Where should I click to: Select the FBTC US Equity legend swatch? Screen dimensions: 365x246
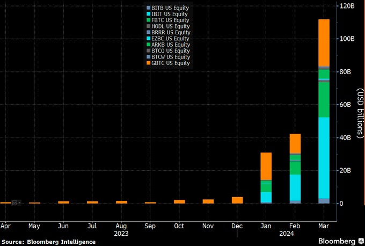point(148,20)
